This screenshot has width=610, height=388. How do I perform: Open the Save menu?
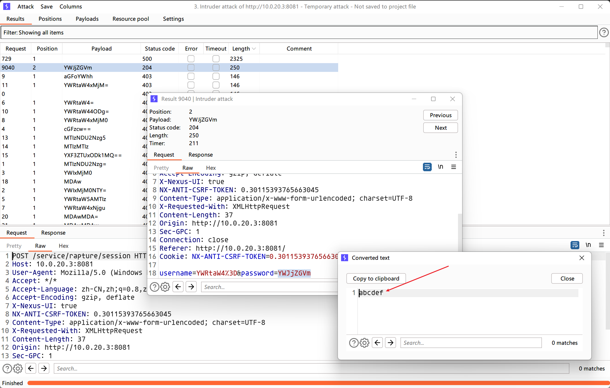tap(46, 6)
